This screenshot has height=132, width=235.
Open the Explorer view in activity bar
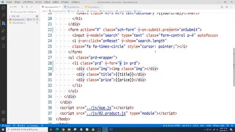[x=3, y=8]
